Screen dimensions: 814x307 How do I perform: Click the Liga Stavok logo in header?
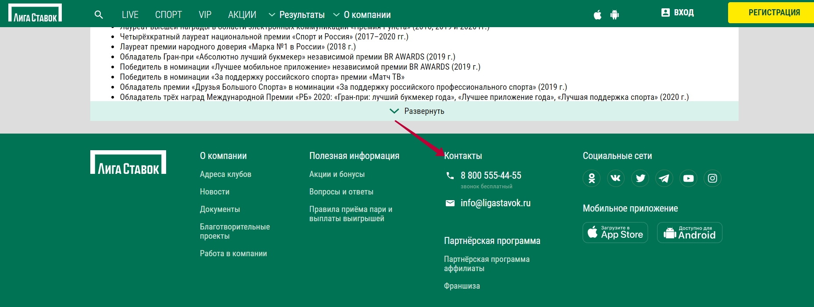[x=35, y=13]
